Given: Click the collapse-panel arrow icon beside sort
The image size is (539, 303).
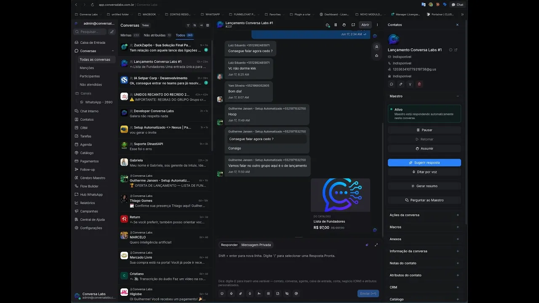Looking at the screenshot, I should [201, 25].
